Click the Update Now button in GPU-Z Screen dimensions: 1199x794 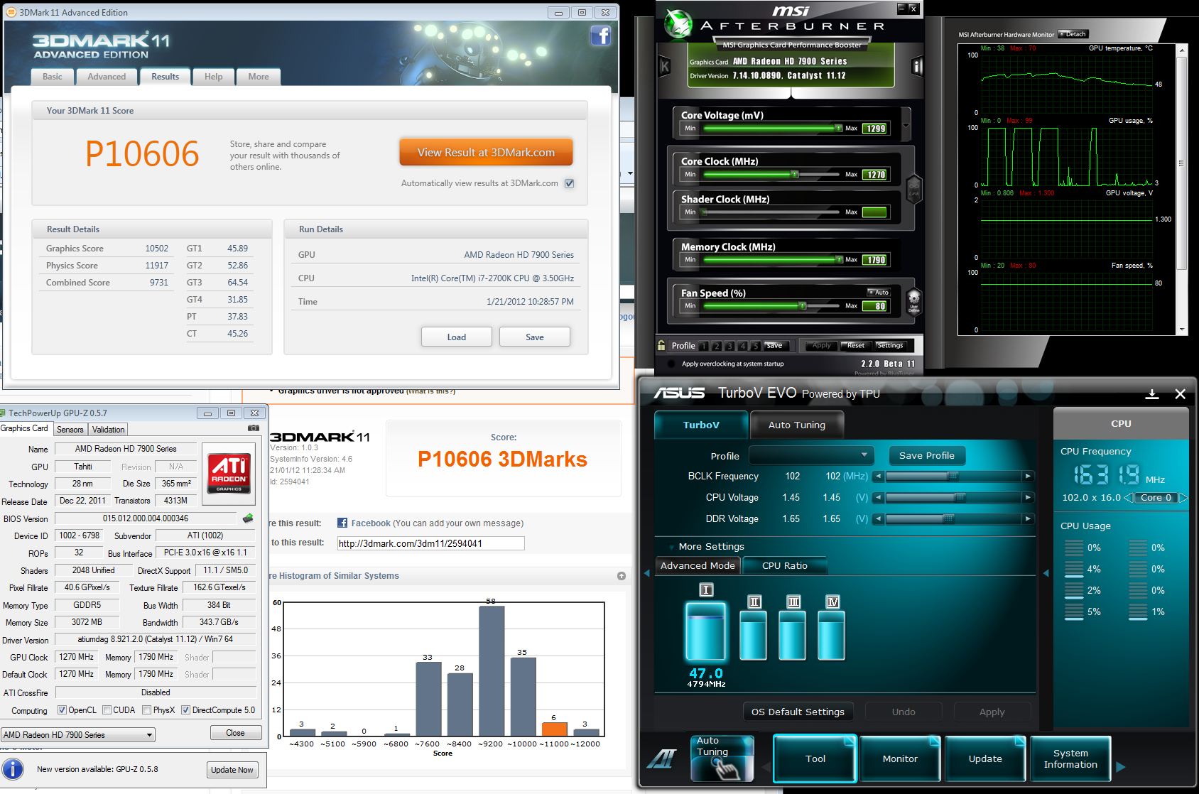coord(232,770)
